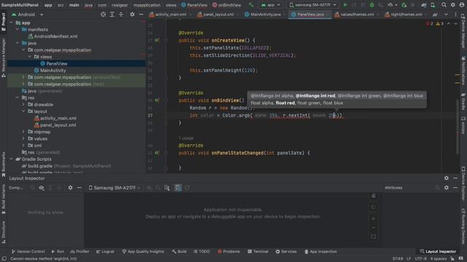Open Version Control tool window
The image size is (467, 262).
point(28,252)
